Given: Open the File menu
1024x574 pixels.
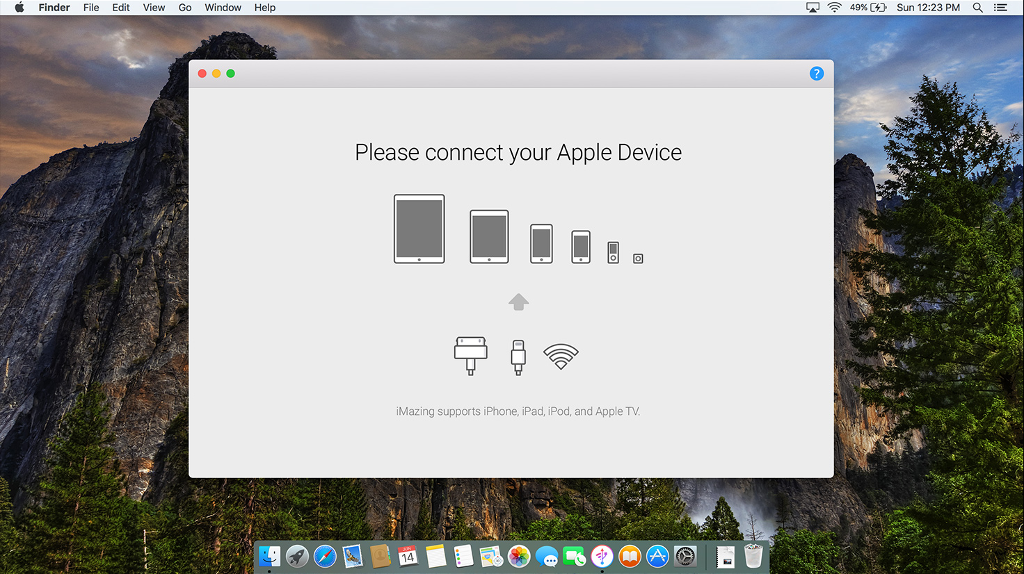Looking at the screenshot, I should pyautogui.click(x=91, y=8).
